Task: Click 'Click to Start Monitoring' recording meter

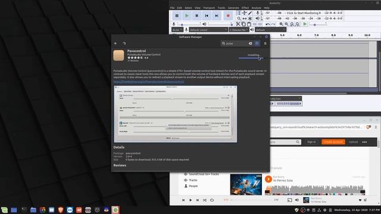Action: 304,13
